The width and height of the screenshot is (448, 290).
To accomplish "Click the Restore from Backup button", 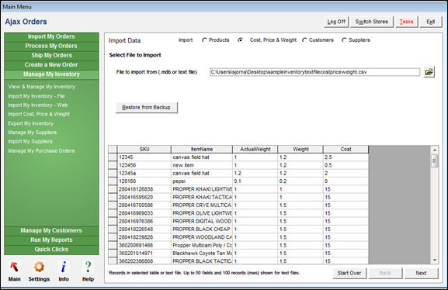I will [146, 107].
